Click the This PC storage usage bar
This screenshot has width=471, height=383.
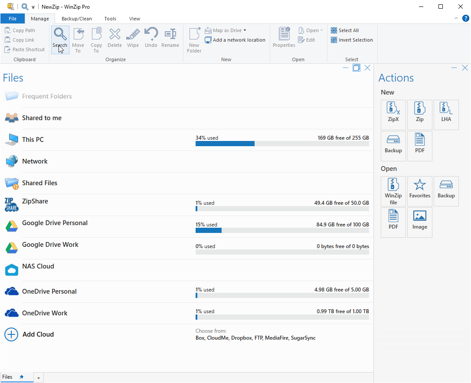click(x=282, y=144)
